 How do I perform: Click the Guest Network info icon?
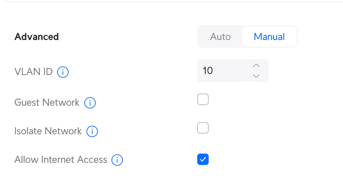click(90, 103)
